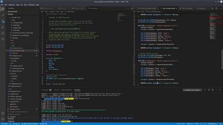This screenshot has height=125, width=223.
Task: Kill terminal with trash icon
Action: tap(213, 90)
